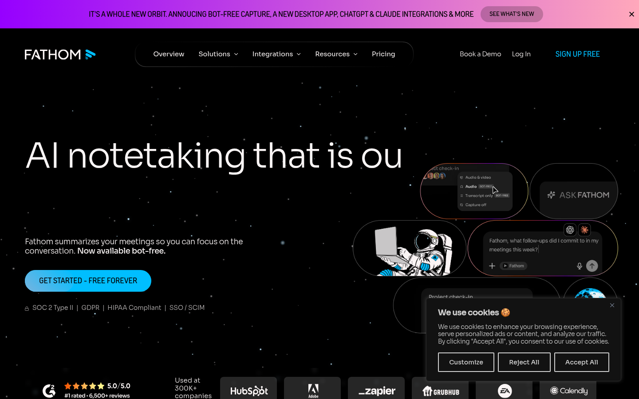Expand the Integrations dropdown menu
Image resolution: width=639 pixels, height=399 pixels.
point(276,54)
